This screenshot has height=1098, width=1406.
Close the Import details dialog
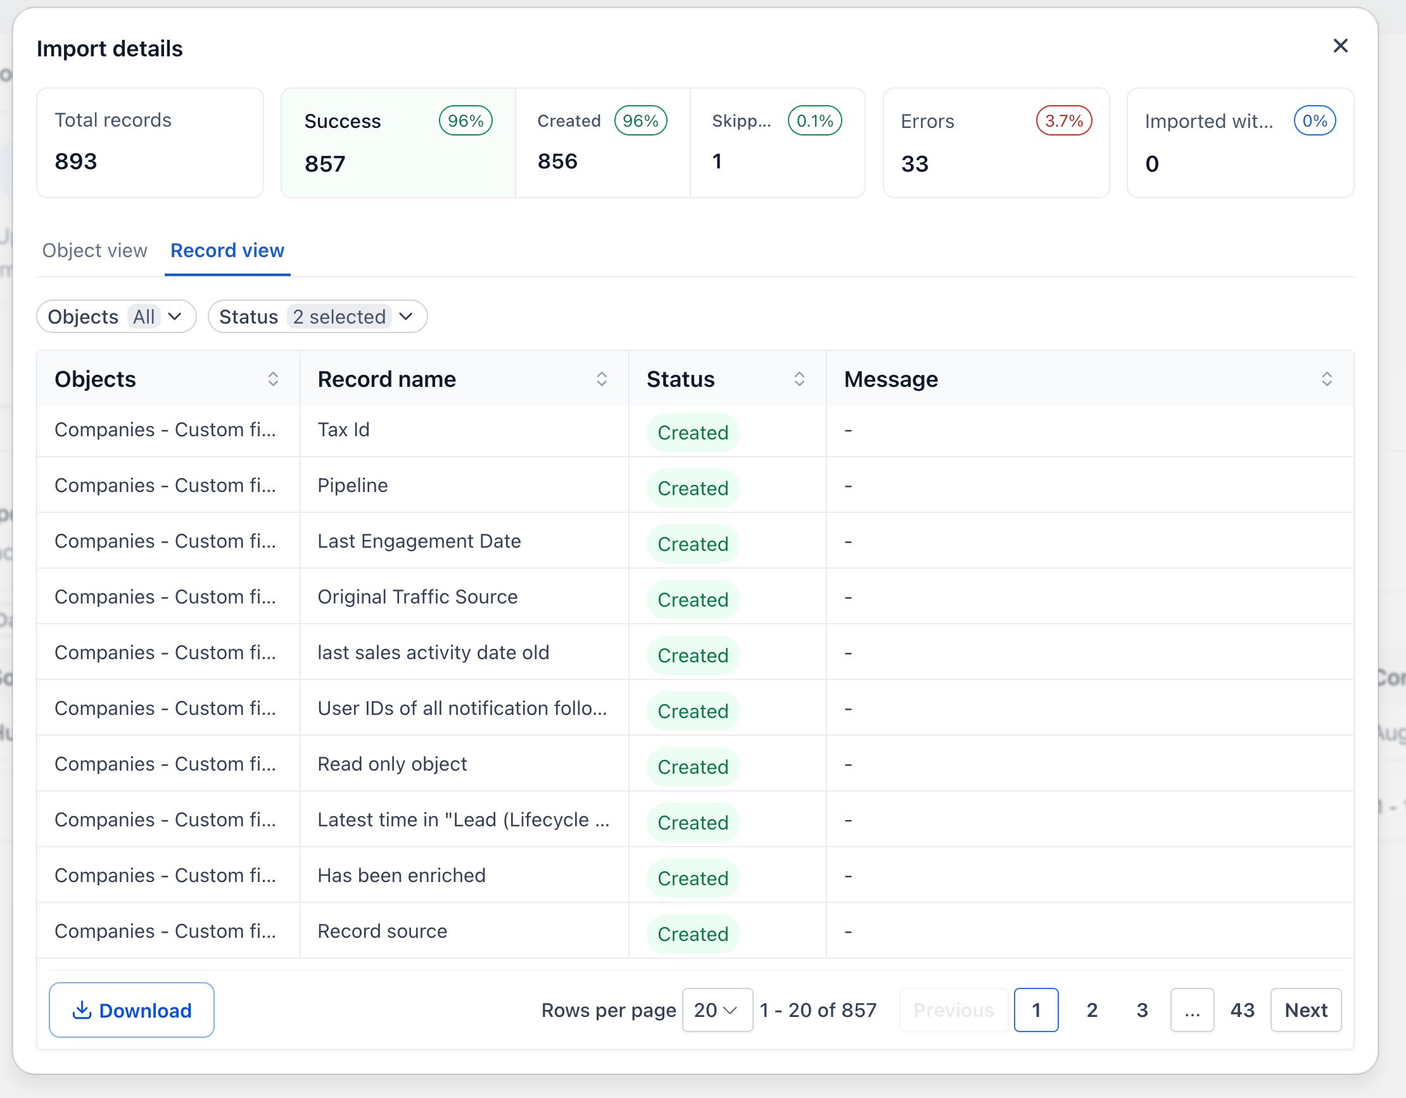point(1340,46)
